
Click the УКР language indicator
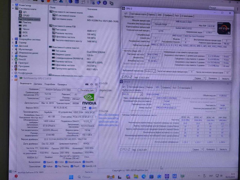211,176
